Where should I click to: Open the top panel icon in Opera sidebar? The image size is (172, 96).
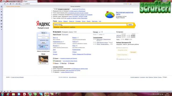1,6
